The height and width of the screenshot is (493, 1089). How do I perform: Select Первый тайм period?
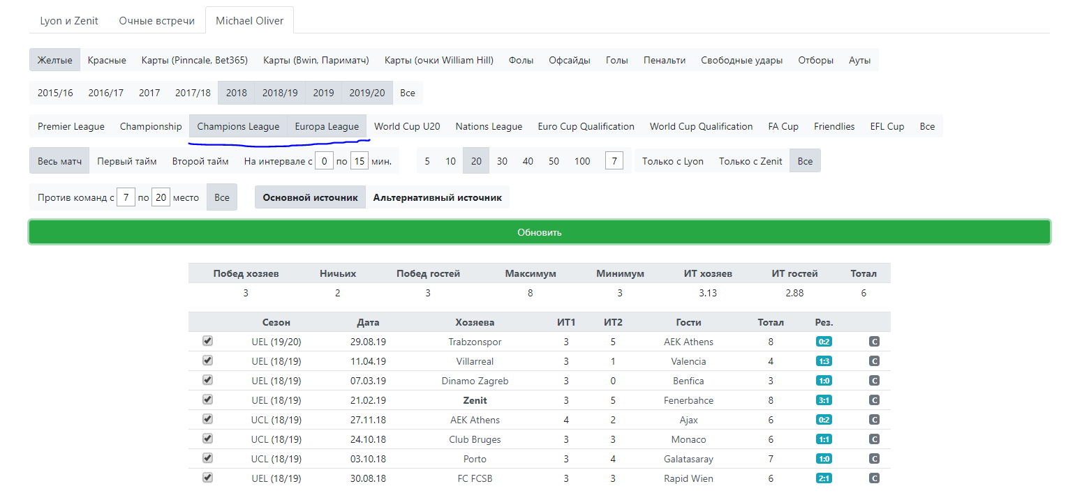127,161
